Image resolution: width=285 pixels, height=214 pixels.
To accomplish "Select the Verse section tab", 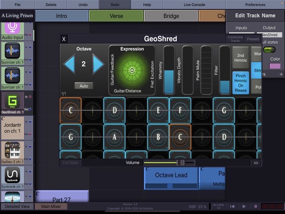I will tap(116, 16).
